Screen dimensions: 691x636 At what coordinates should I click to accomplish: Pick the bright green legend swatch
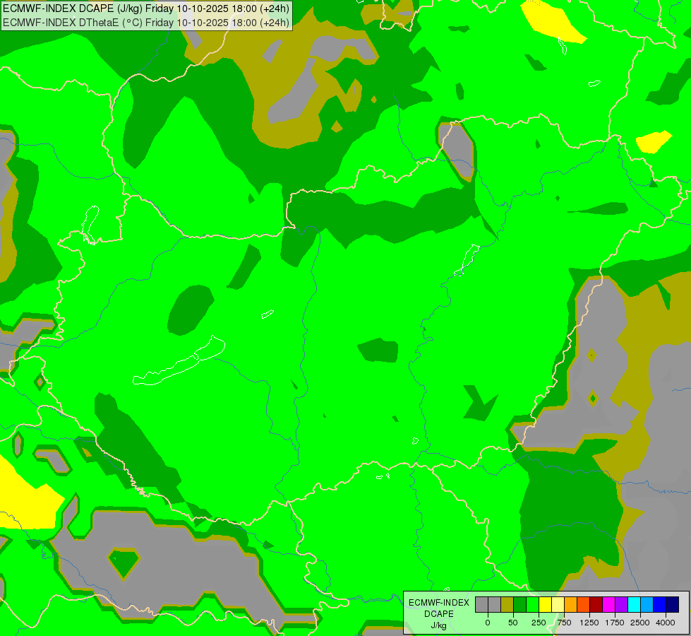532,604
